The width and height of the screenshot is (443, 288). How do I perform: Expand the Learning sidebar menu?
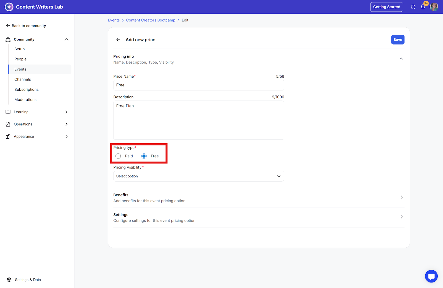pos(66,112)
